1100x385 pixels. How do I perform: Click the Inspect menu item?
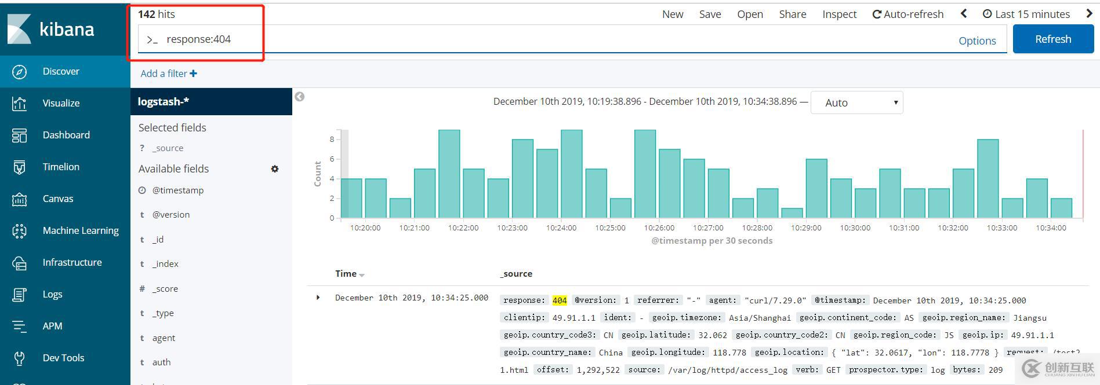pyautogui.click(x=839, y=14)
